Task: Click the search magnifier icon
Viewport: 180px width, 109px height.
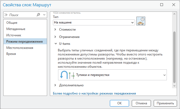Action: coord(38,15)
